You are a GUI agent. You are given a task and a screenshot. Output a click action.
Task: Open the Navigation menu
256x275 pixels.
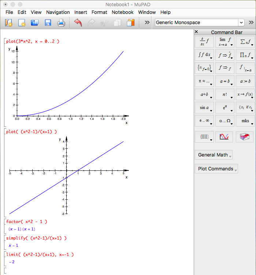click(58, 12)
